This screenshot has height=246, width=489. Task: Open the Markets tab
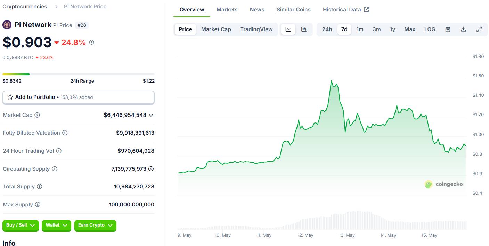(227, 10)
